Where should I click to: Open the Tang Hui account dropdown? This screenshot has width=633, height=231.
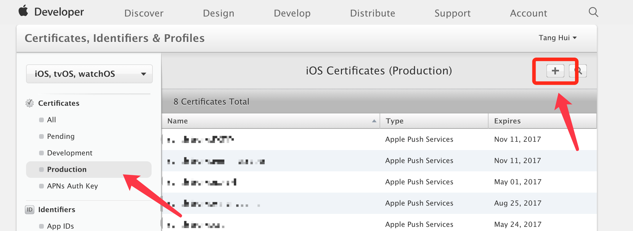point(558,38)
